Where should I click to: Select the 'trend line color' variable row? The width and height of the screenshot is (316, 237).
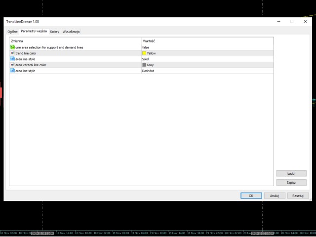point(141,53)
